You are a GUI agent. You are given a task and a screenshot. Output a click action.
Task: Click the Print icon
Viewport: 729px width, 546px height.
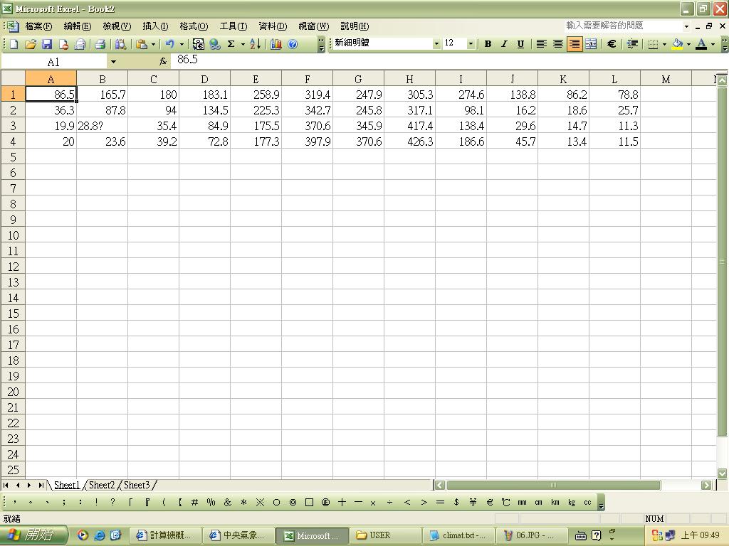click(100, 44)
